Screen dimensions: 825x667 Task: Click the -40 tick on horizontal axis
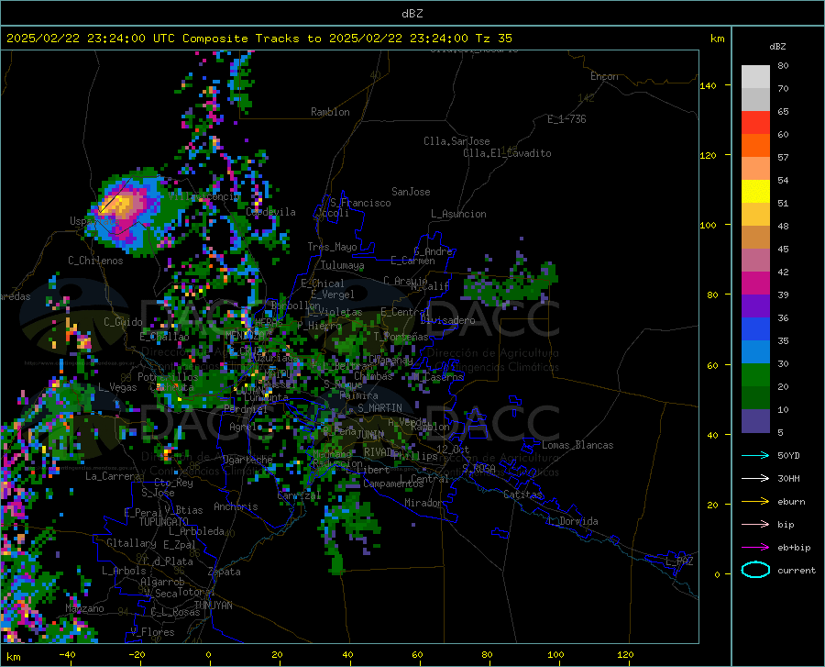click(67, 655)
